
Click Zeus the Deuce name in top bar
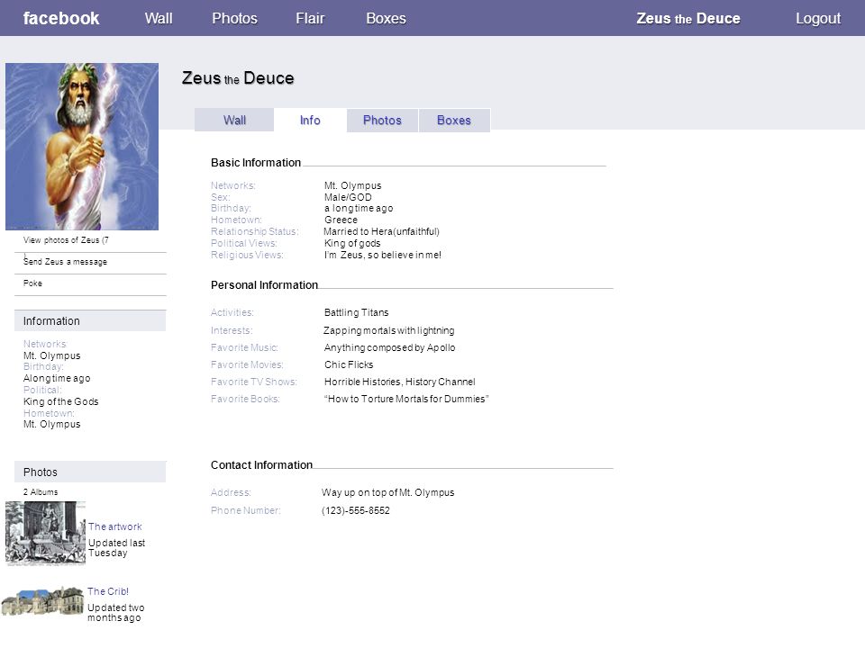[x=687, y=18]
